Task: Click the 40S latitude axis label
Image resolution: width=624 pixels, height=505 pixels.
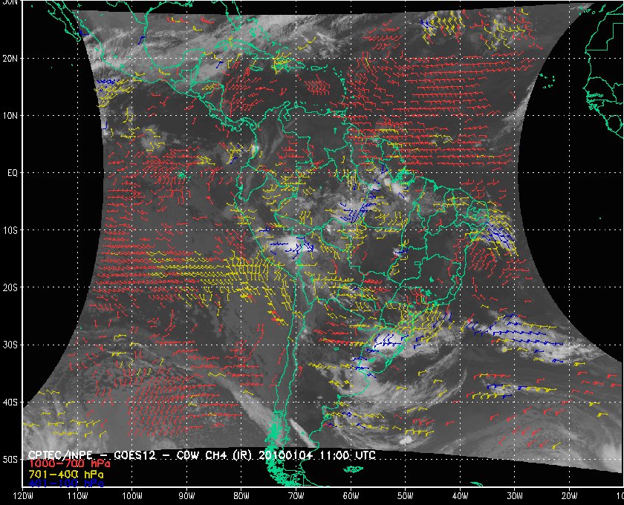Action: pyautogui.click(x=10, y=403)
